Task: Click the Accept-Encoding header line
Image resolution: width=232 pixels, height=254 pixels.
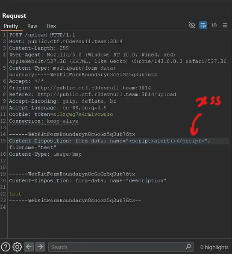Action: coord(62,101)
